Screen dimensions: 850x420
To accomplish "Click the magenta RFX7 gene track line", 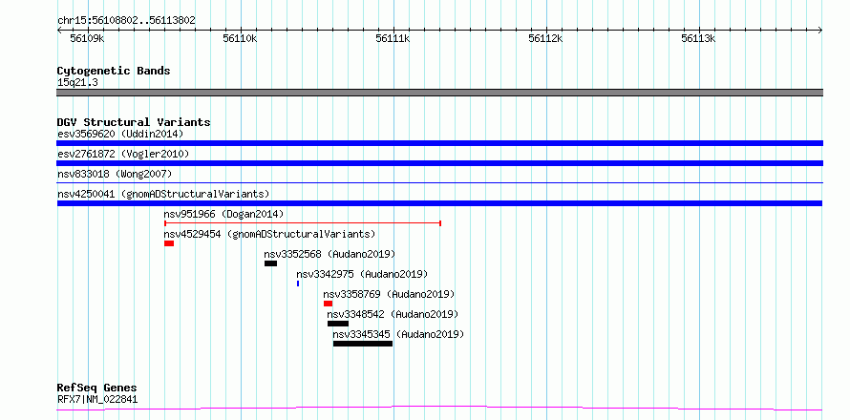I will pos(439,408).
